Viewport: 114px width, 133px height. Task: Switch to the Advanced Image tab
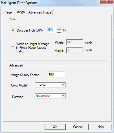click(40, 12)
